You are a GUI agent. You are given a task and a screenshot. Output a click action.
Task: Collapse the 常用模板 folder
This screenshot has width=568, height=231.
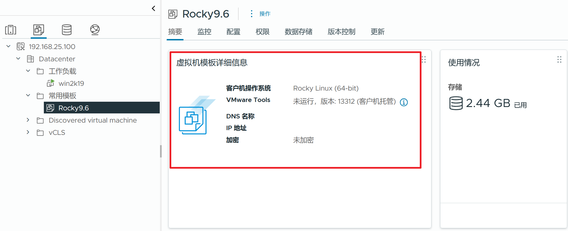pos(28,95)
